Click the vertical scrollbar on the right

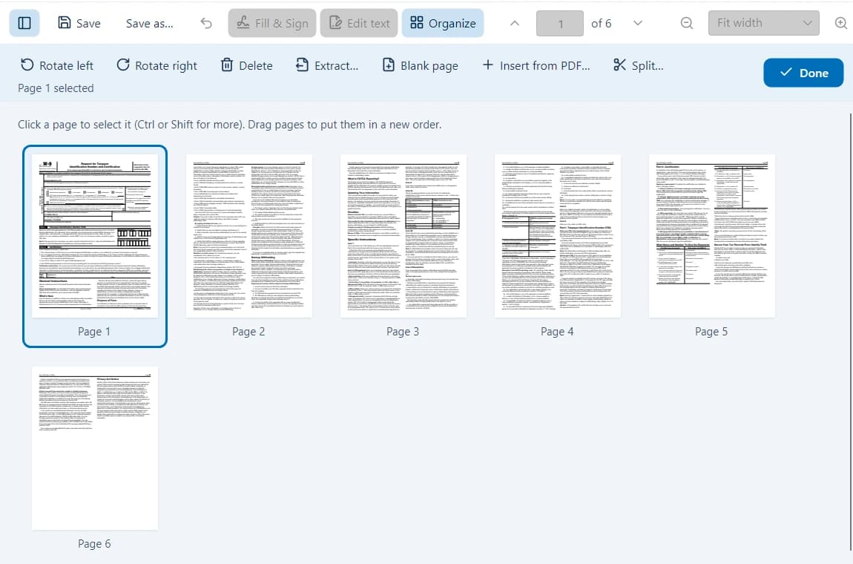tap(850, 332)
